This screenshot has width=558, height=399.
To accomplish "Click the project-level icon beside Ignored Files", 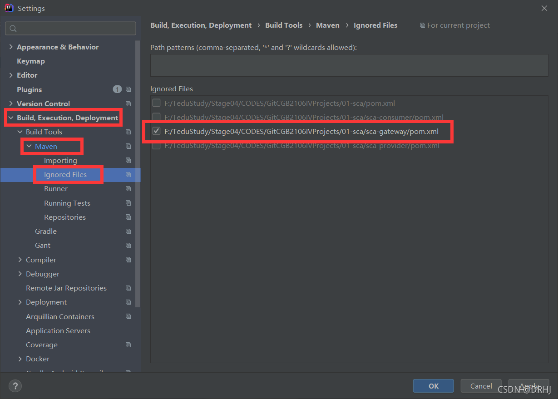I will pyautogui.click(x=128, y=174).
